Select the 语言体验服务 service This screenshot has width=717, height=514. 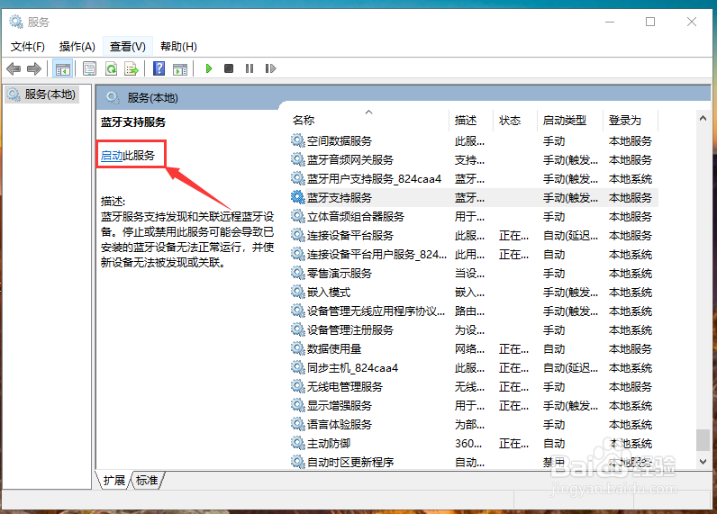coord(339,425)
